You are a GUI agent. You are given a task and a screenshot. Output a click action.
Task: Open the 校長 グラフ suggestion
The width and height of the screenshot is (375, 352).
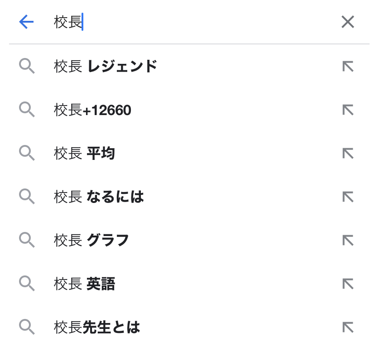pyautogui.click(x=91, y=240)
